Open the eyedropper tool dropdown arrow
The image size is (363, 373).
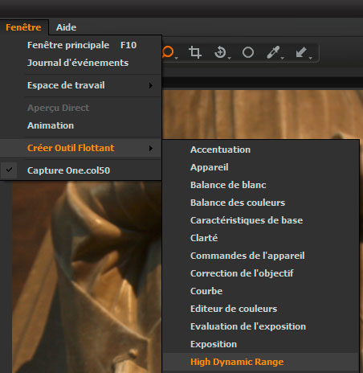[283, 58]
